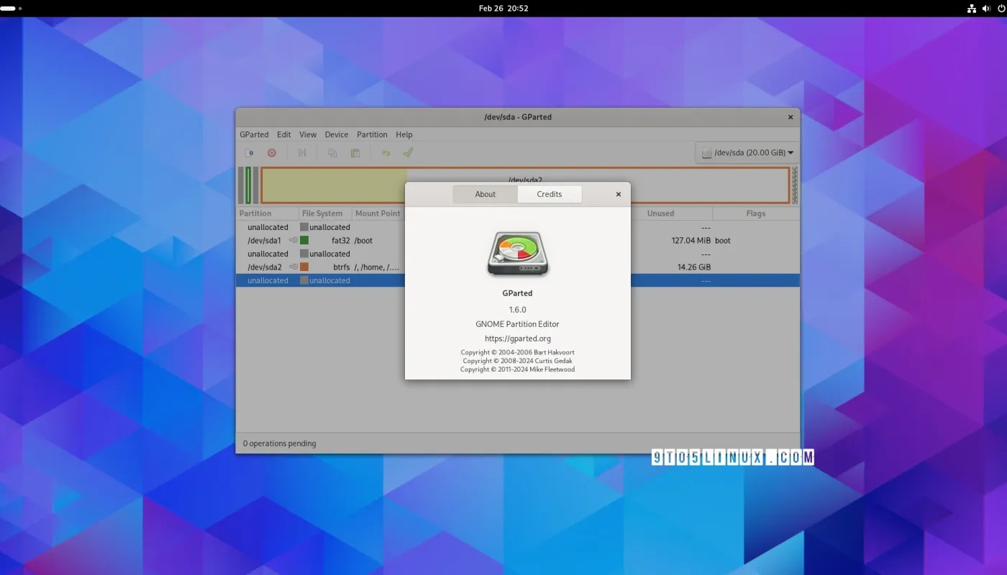Click the green fat32 color square
Viewport: 1007px width, 575px height.
point(304,240)
